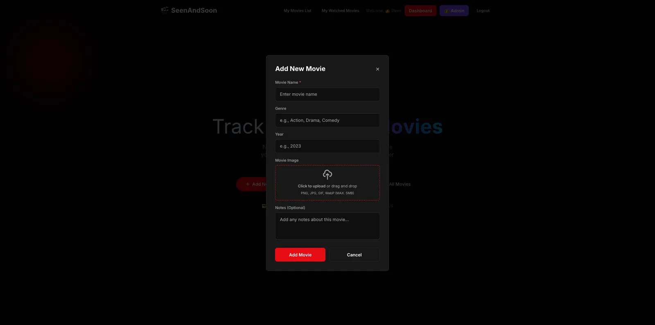Close the Add New Movie dialog
This screenshot has width=655, height=325.
(x=377, y=69)
